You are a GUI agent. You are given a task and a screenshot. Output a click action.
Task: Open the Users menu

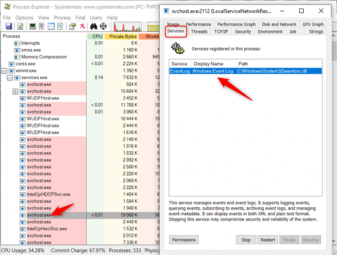click(x=96, y=18)
